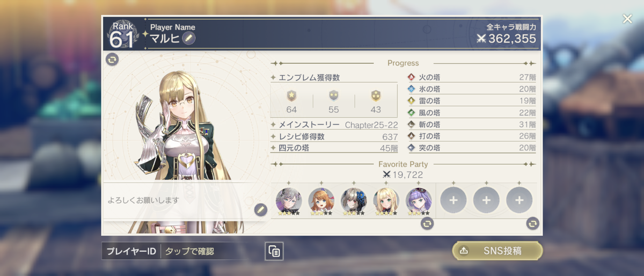
Task: Refresh favorite party using the swap icon
Action: (x=532, y=223)
